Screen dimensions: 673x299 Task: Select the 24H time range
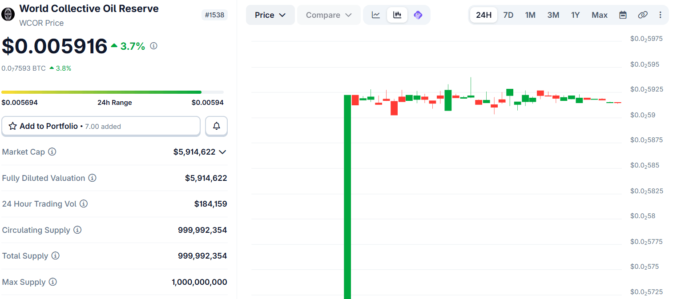pyautogui.click(x=484, y=15)
